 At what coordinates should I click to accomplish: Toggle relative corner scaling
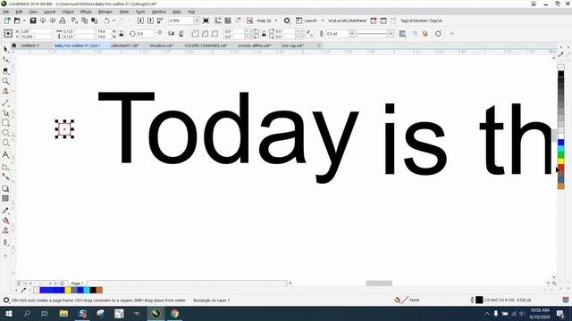click(x=310, y=34)
